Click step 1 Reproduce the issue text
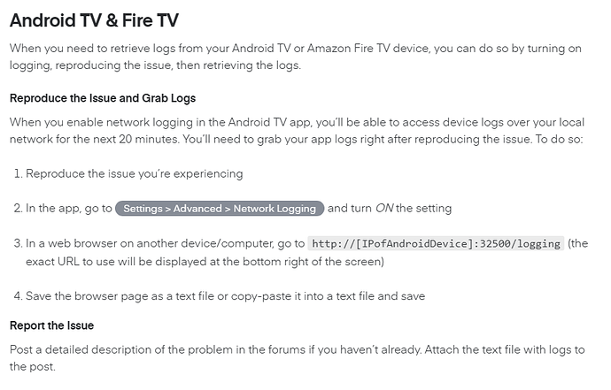 coord(134,173)
